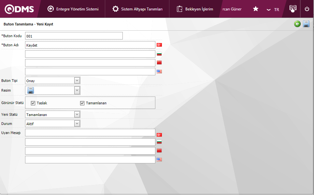This screenshot has width=314, height=195.
Task: Click the US flag next to Uyarı Mesajı
Action: (x=159, y=159)
